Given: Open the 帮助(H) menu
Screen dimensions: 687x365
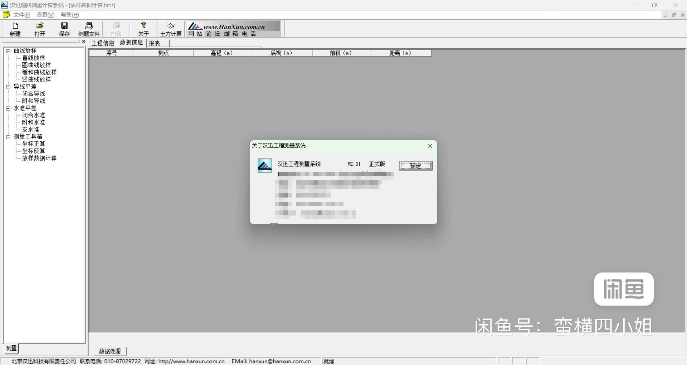Looking at the screenshot, I should pyautogui.click(x=70, y=15).
